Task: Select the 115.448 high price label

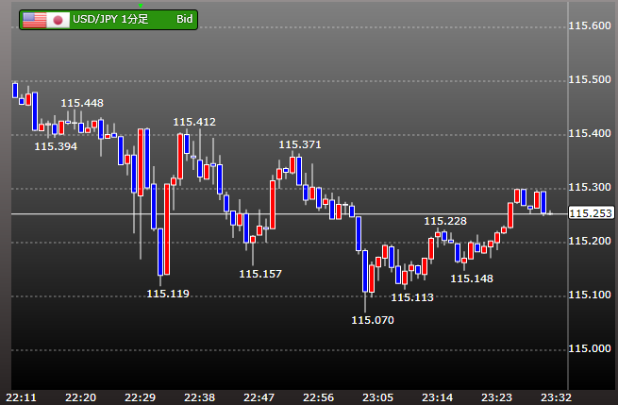Action: coord(82,103)
